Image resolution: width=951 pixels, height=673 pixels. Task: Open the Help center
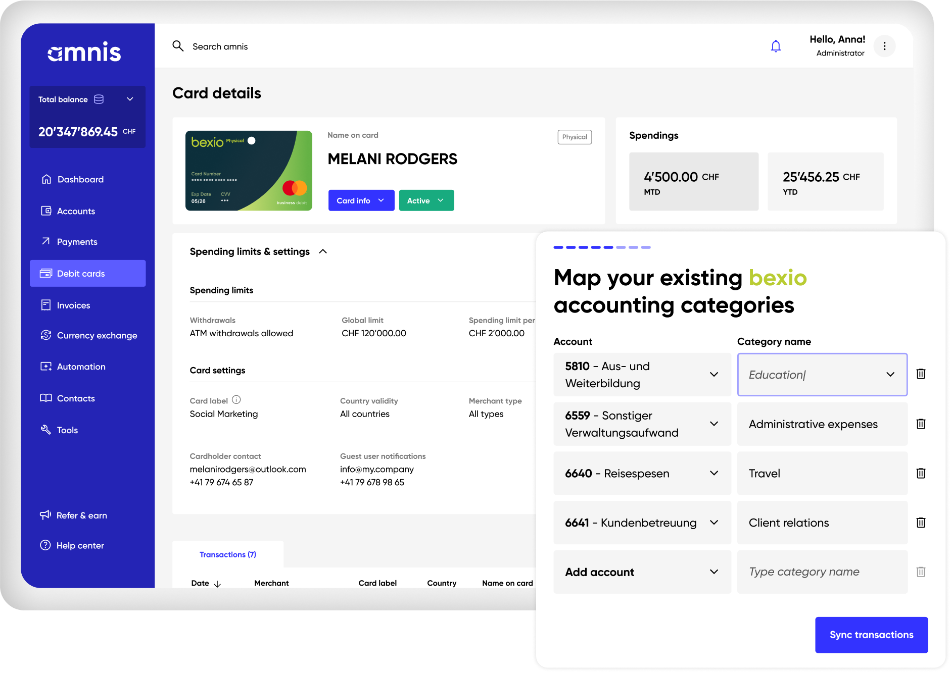click(80, 545)
